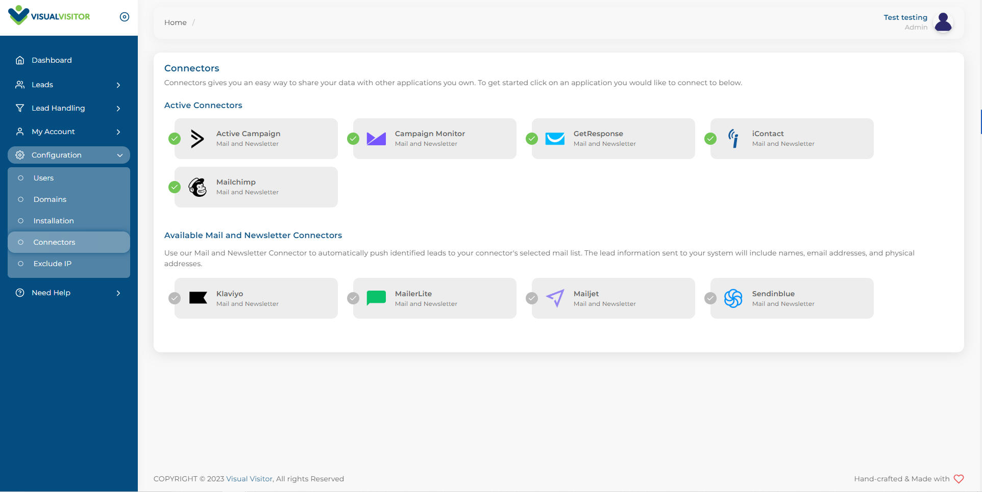This screenshot has width=982, height=492.
Task: Click the My Account person icon
Action: click(x=20, y=132)
